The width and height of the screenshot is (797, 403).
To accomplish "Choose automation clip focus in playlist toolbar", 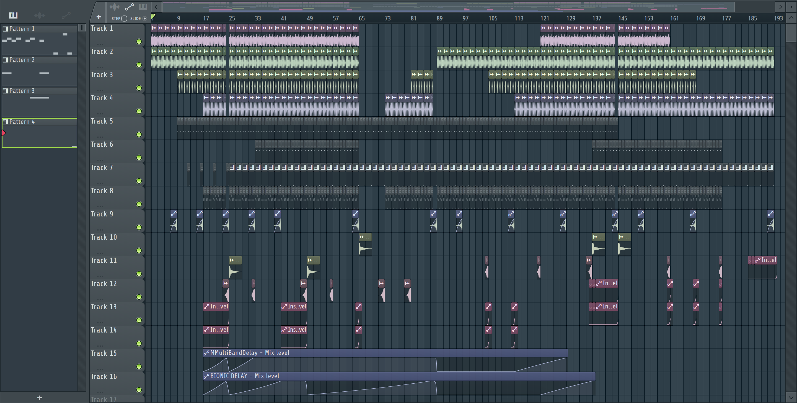I will 129,6.
